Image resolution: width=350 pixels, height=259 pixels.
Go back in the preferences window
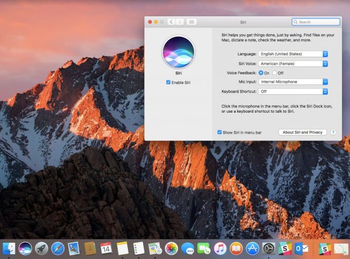coord(171,22)
